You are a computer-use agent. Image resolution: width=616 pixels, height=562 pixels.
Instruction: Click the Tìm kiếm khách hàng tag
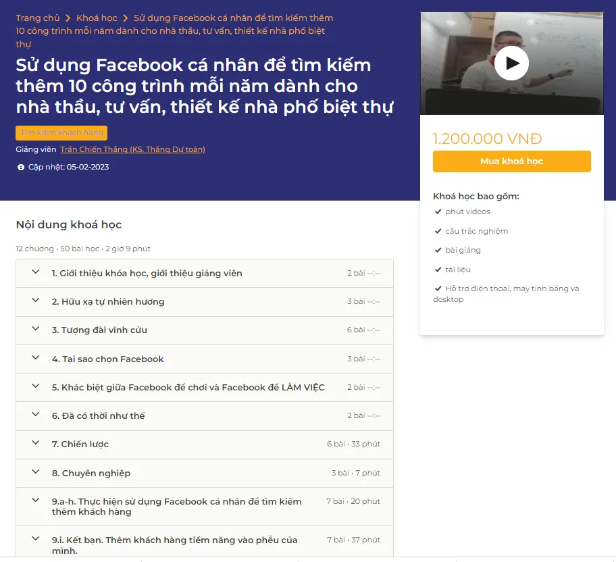coord(61,133)
